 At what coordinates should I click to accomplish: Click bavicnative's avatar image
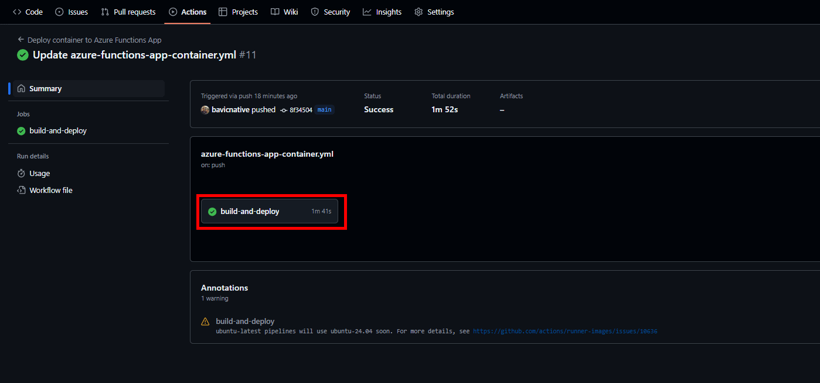(205, 110)
